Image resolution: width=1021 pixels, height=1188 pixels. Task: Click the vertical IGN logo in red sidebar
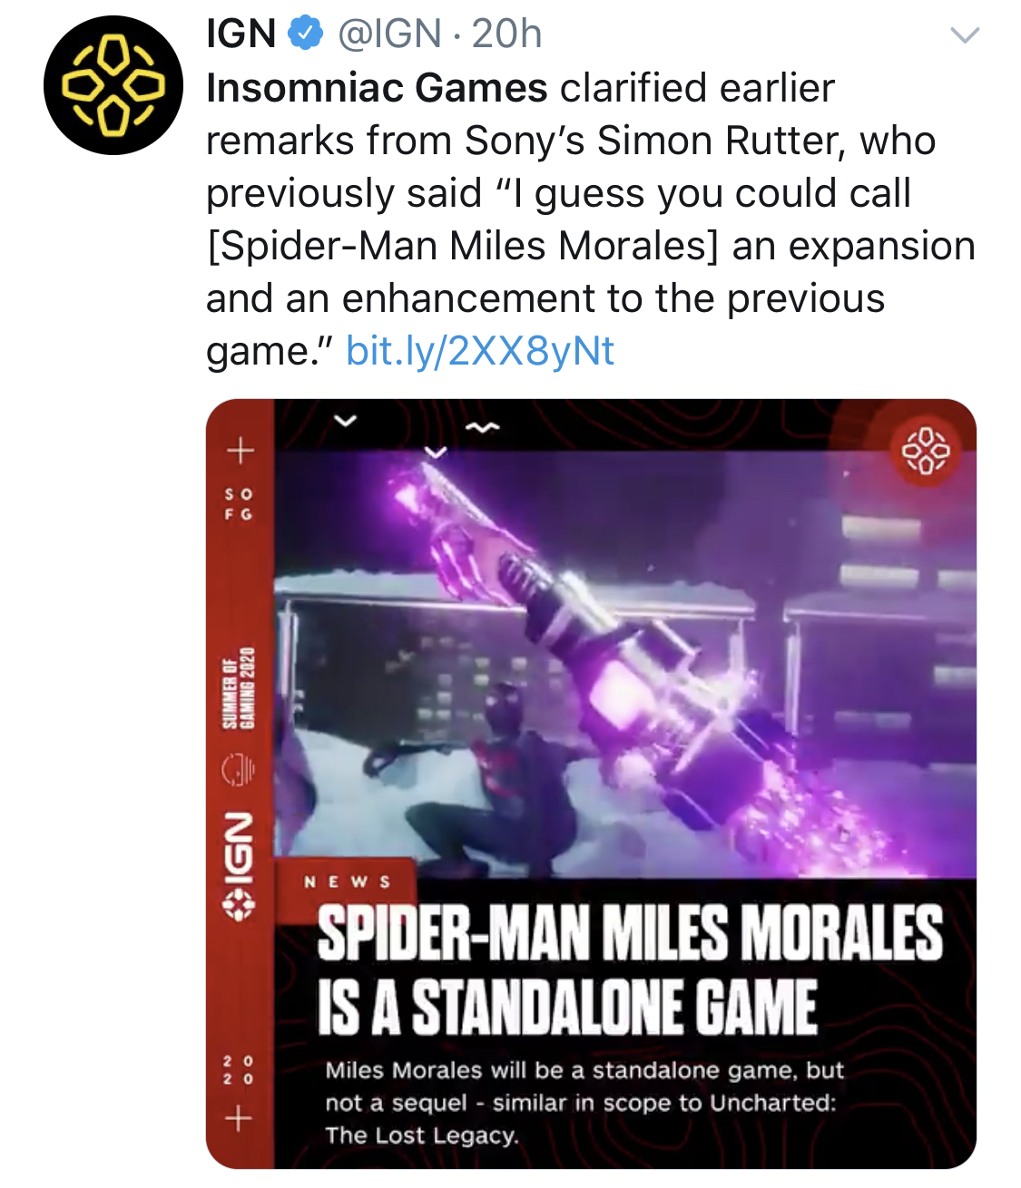click(x=240, y=866)
